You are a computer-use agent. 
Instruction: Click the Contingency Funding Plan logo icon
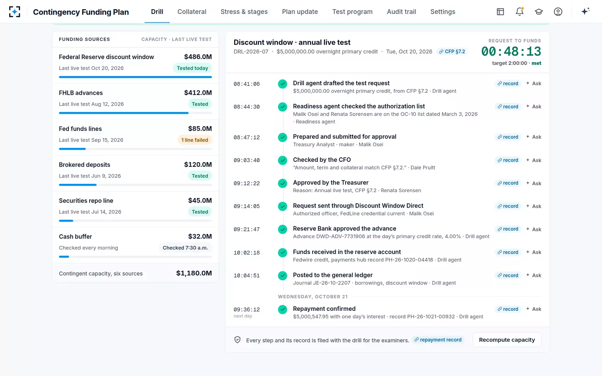(15, 12)
